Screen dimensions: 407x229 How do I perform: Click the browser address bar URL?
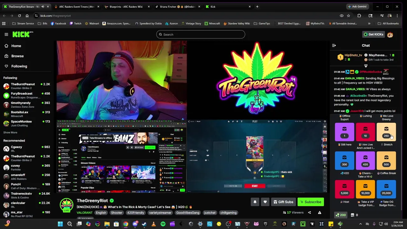tap(56, 16)
